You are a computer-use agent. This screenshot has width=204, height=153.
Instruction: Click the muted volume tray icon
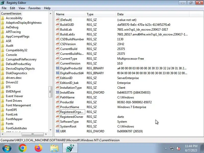178,148
